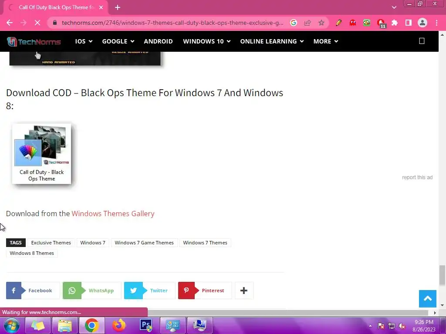Select the Windows 7 tag
446x334 pixels.
(x=93, y=243)
